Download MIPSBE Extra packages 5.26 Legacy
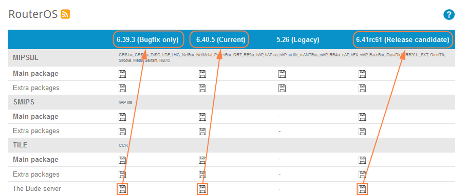 [x=282, y=88]
